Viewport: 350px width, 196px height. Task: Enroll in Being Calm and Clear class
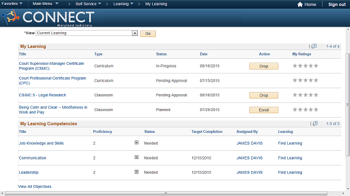pos(264,110)
